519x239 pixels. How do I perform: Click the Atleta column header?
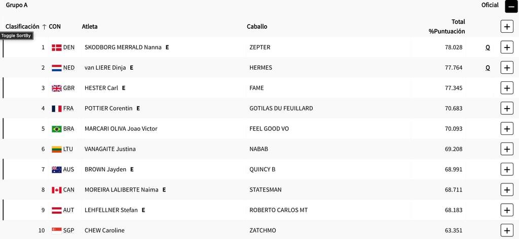pyautogui.click(x=90, y=26)
